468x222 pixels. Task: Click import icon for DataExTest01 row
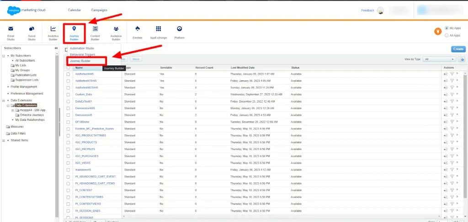(446, 101)
